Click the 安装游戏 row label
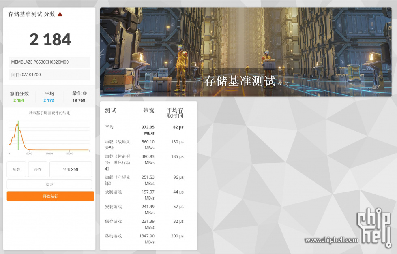Viewport: 397px width, 254px height. [x=114, y=207]
